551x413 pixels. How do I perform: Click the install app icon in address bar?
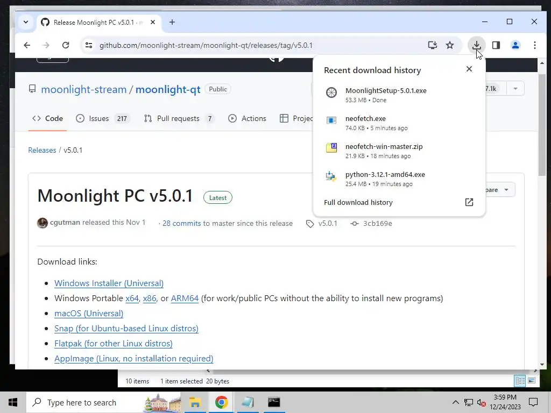[433, 45]
